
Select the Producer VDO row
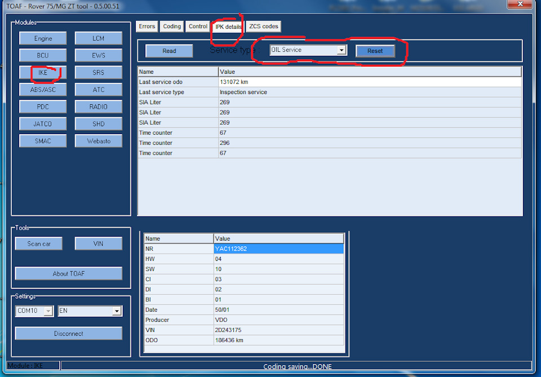click(244, 320)
